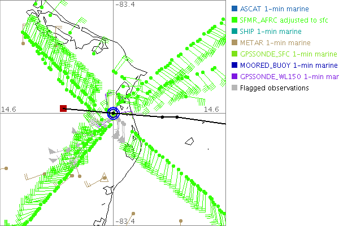Click the dark blue MOORED_BUOY legend square
The width and height of the screenshot is (339, 226).
point(234,66)
